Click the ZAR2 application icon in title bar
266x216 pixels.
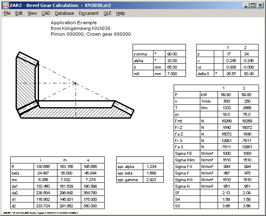click(x=5, y=5)
